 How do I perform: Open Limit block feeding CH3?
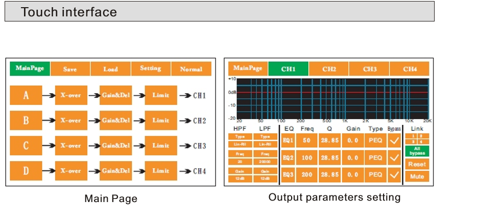pos(161,145)
